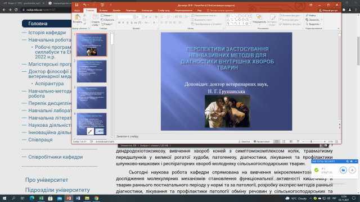
Task: Open Shape Fill (Заливка фигуры) dropdown
Action: point(290,16)
